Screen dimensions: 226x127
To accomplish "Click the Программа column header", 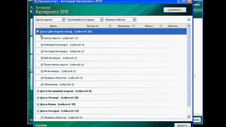I will 124,26.
